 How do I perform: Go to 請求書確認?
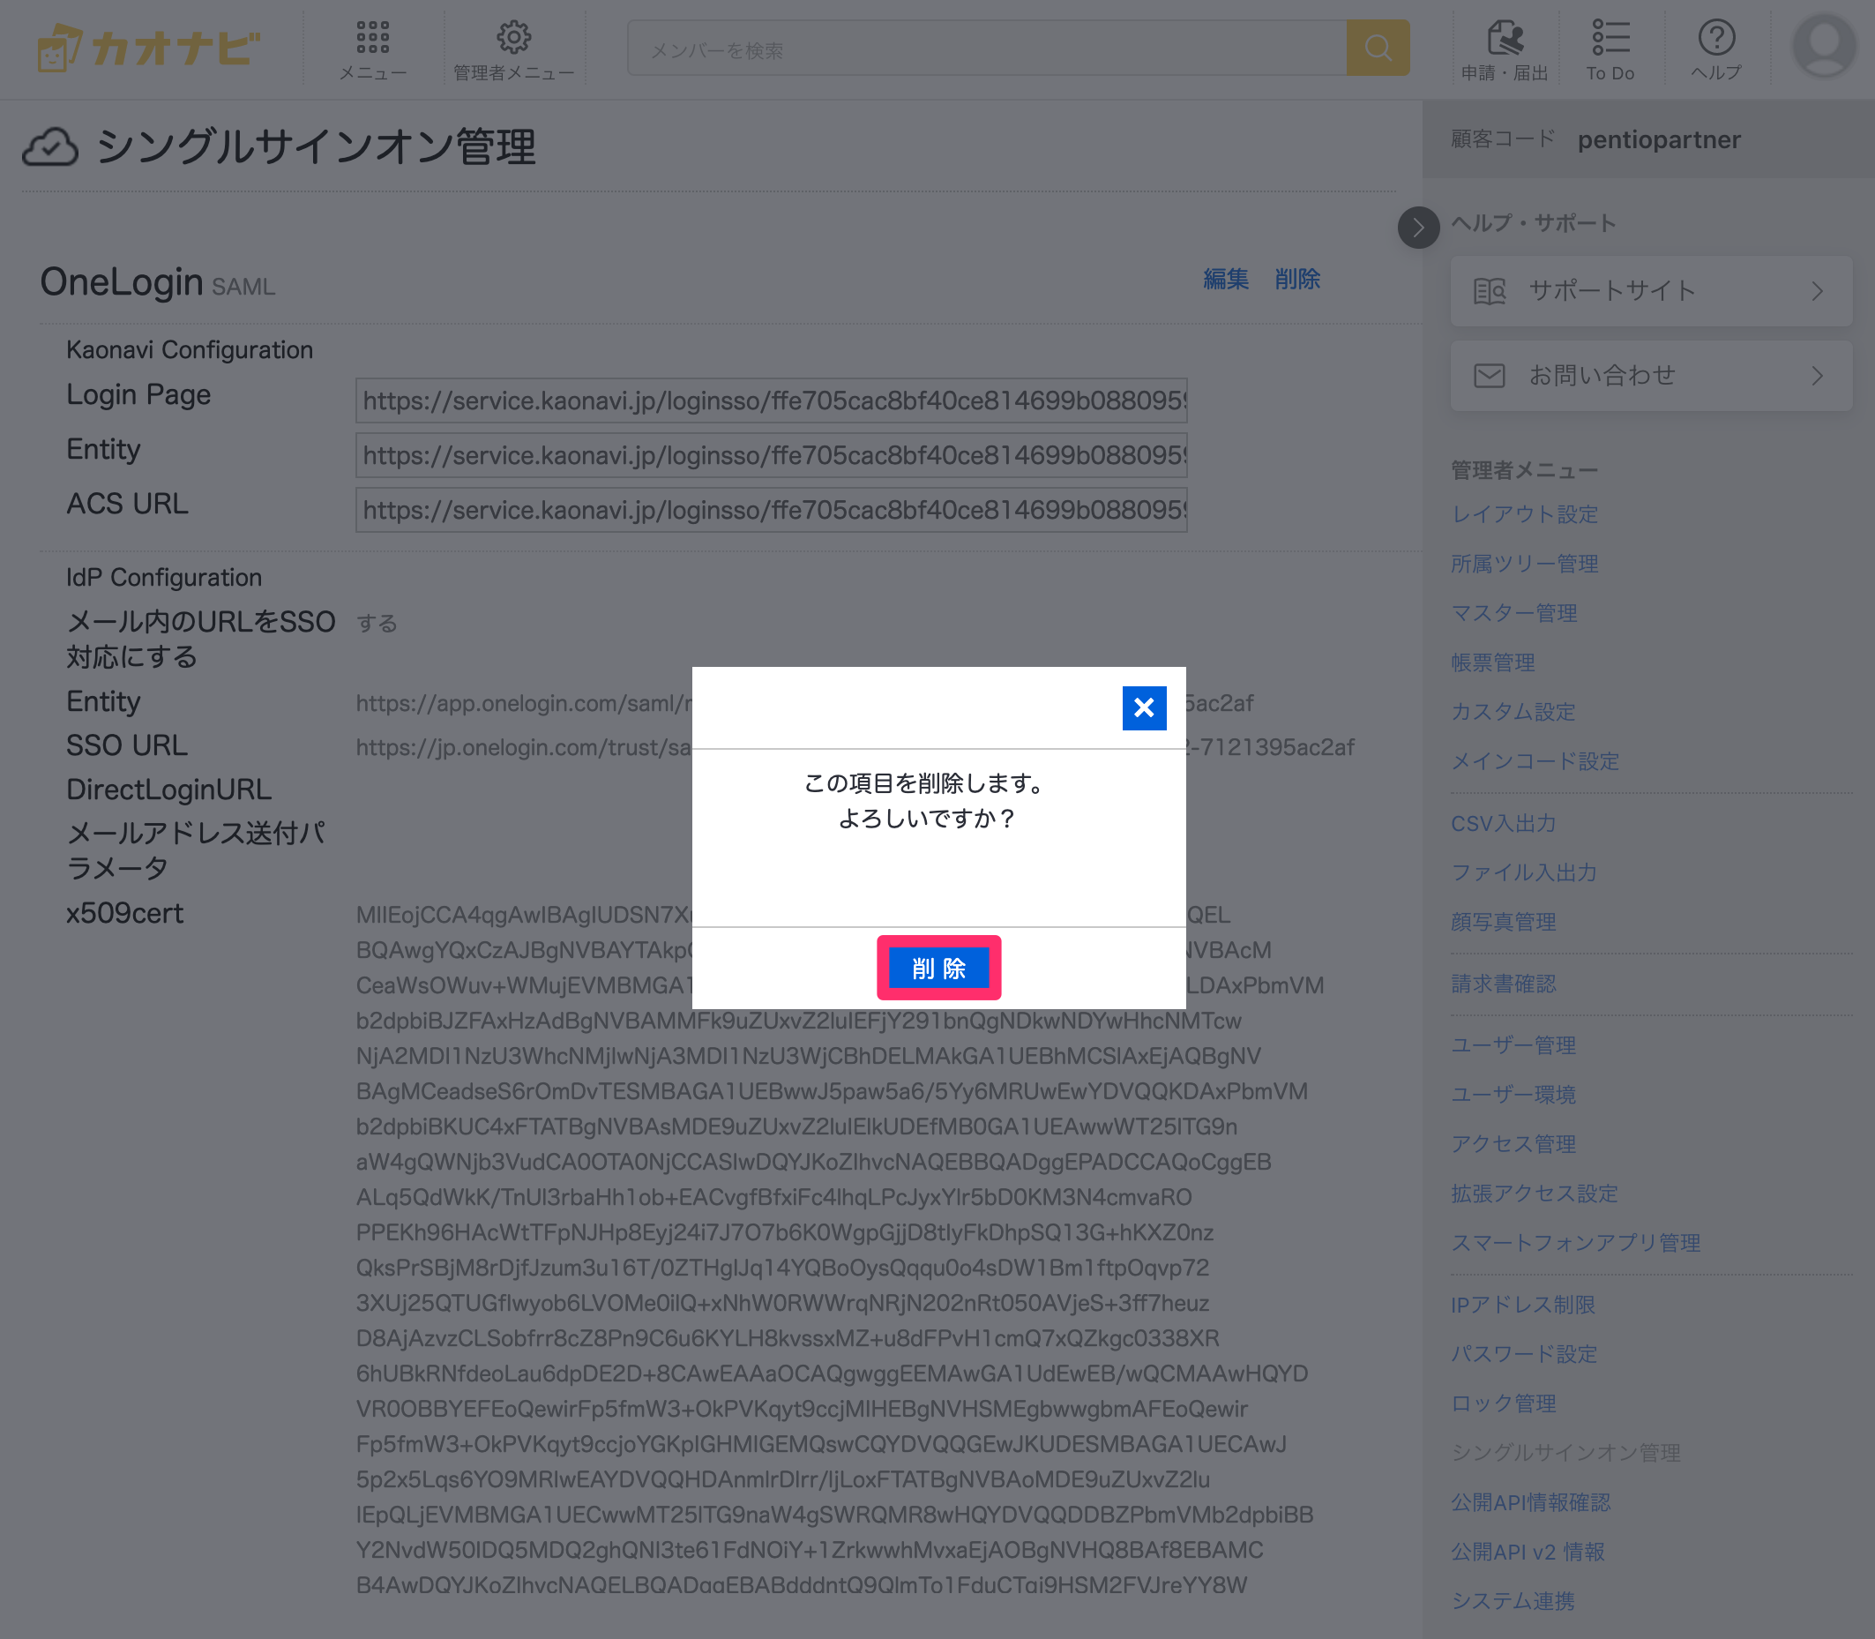pyautogui.click(x=1503, y=984)
